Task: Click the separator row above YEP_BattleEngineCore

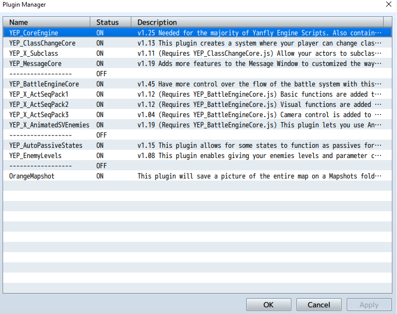Action: pos(197,74)
